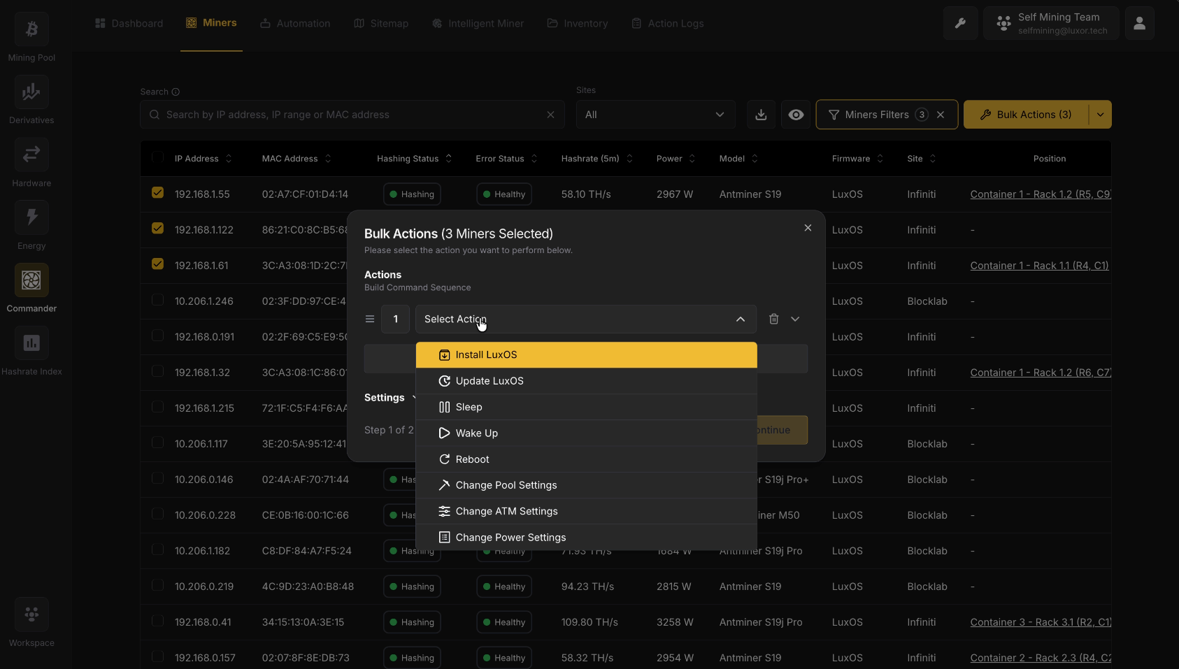Click the wrench tools icon in the header

tap(959, 23)
